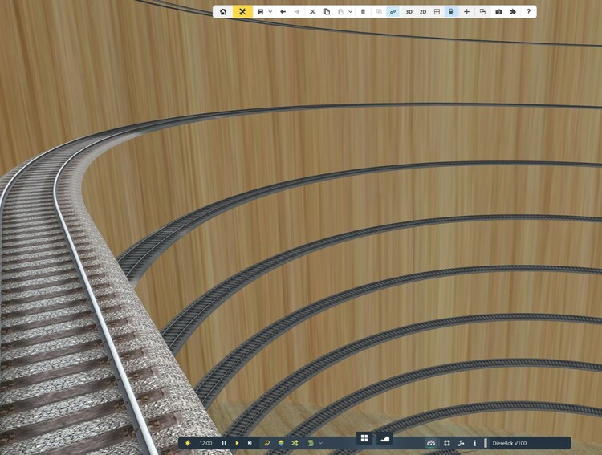Open the catalog grid tiles button
The width and height of the screenshot is (602, 455).
[x=364, y=438]
